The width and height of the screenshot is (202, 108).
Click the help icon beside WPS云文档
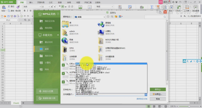(x=58, y=14)
